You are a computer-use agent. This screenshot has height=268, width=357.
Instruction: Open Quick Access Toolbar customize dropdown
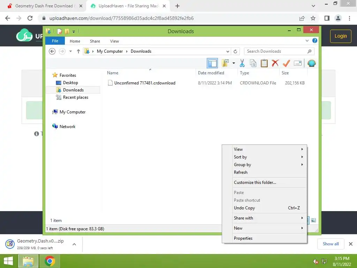click(x=74, y=32)
